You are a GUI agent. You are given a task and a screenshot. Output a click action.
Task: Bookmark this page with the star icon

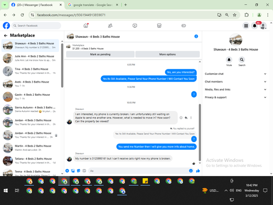[235, 15]
